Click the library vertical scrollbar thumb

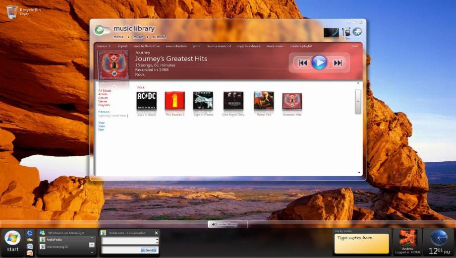[358, 102]
